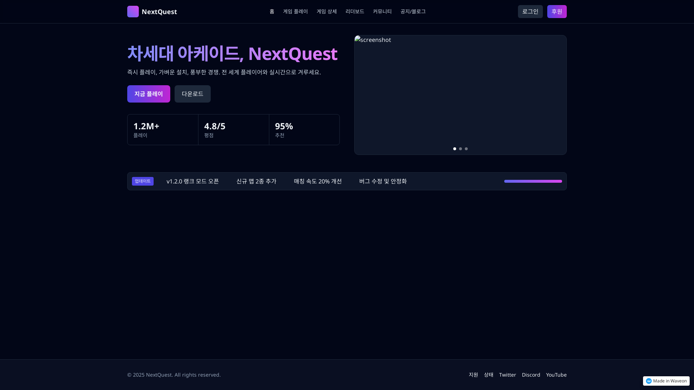The width and height of the screenshot is (694, 390).
Task: Open the 공지/블로그 menu item
Action: [x=413, y=11]
